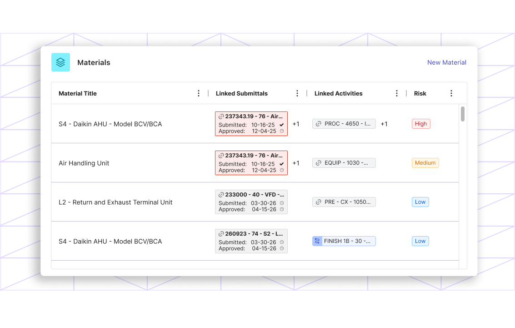Click the link icon on 233000 - 40 - VFD submittal
Screen dimensions: 515x328
tap(221, 195)
